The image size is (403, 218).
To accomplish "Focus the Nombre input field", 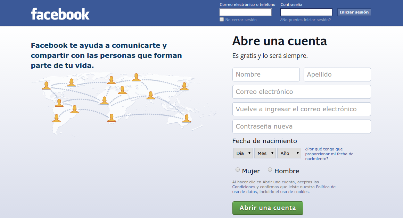I will pos(266,75).
